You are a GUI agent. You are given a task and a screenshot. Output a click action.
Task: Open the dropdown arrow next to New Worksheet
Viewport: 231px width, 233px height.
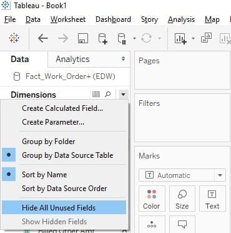[193, 38]
